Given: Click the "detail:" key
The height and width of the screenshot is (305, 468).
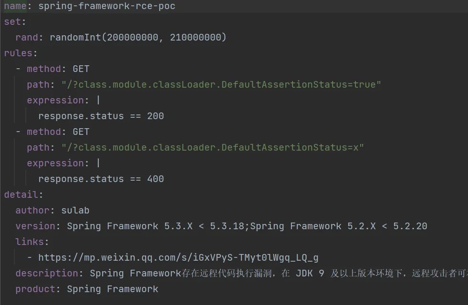Looking at the screenshot, I should [x=24, y=195].
